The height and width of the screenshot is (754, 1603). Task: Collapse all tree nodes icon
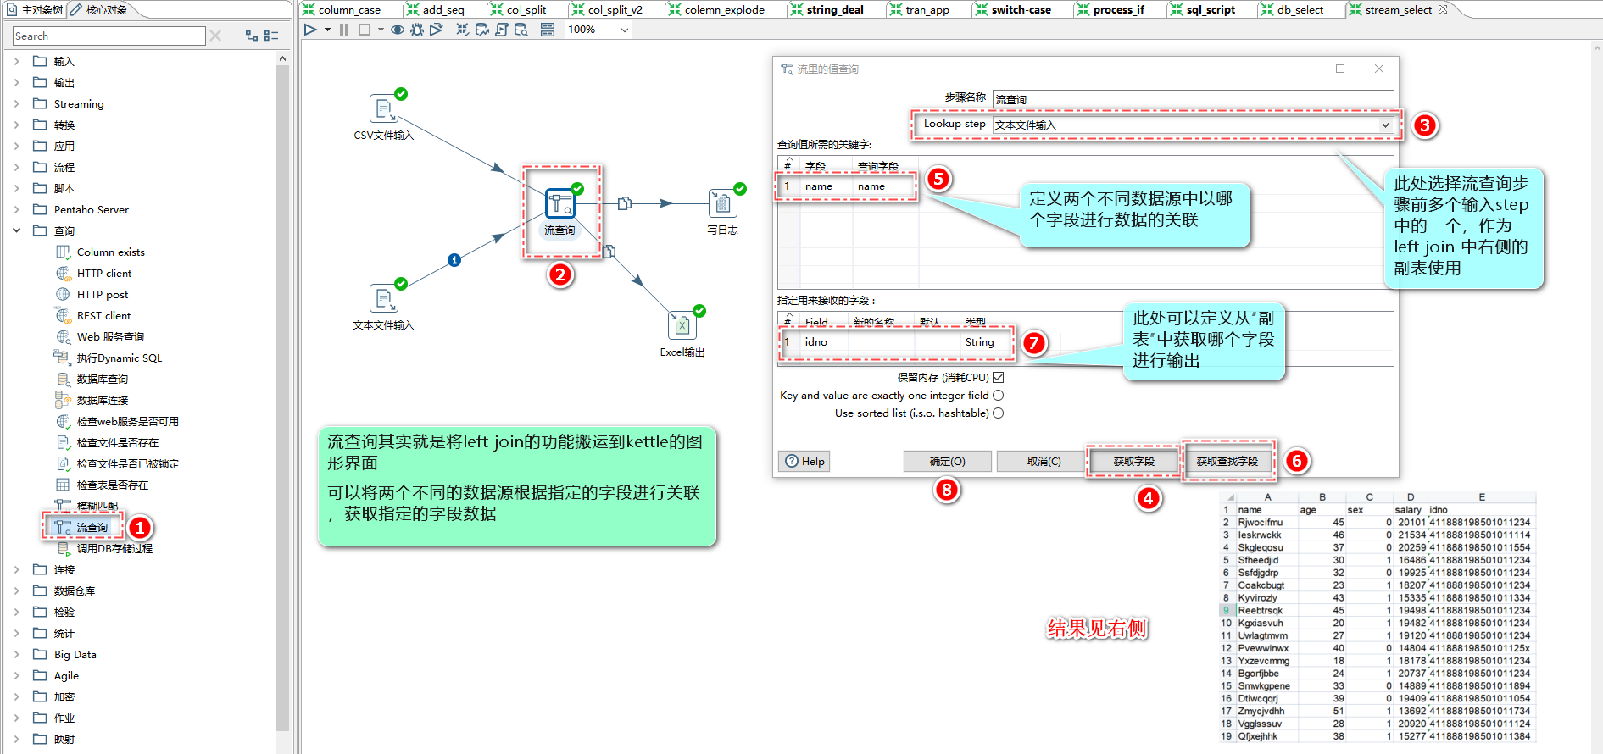271,36
